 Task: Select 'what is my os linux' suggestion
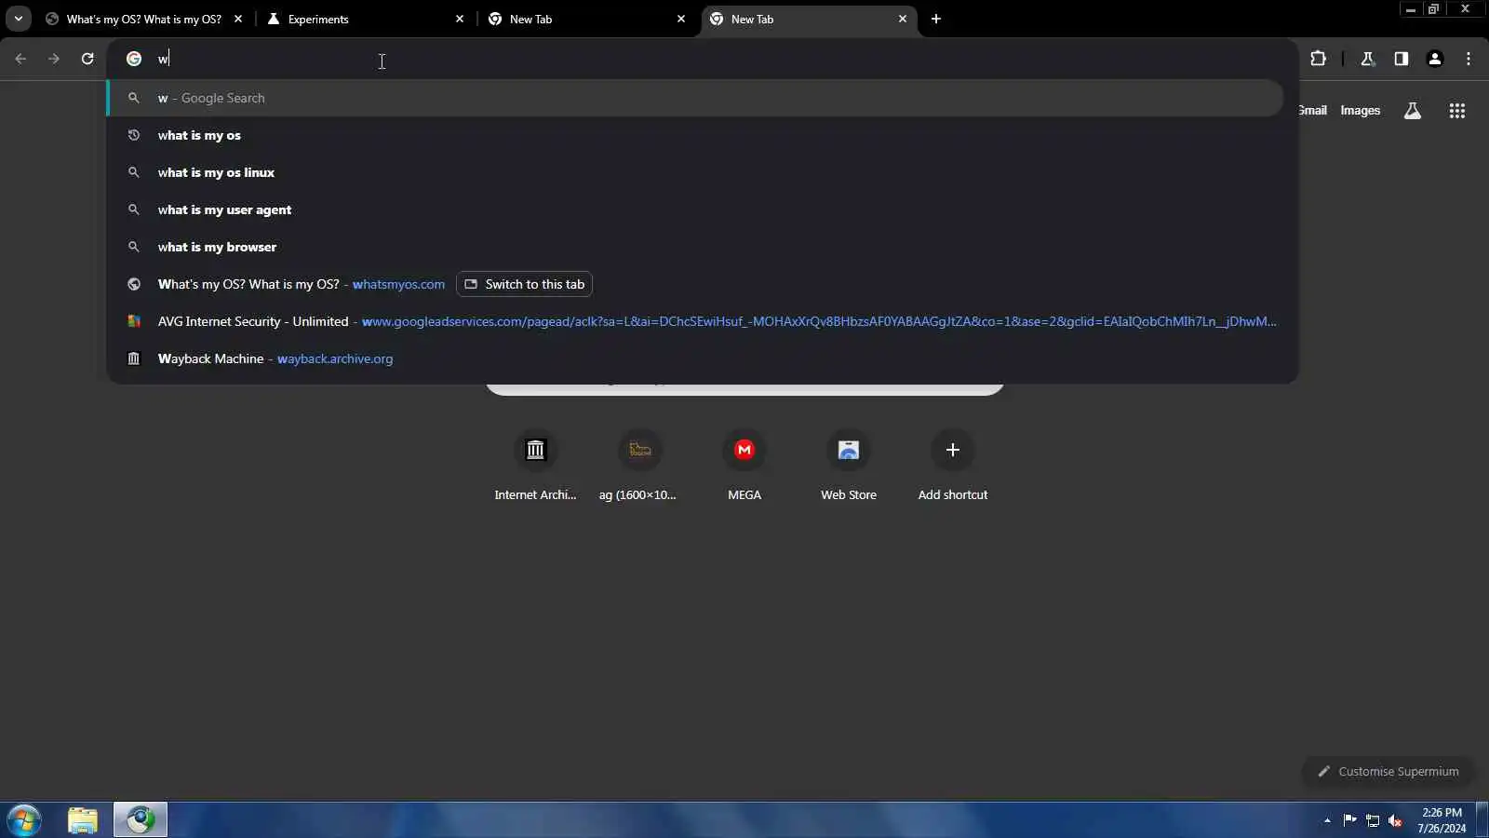[x=695, y=172]
